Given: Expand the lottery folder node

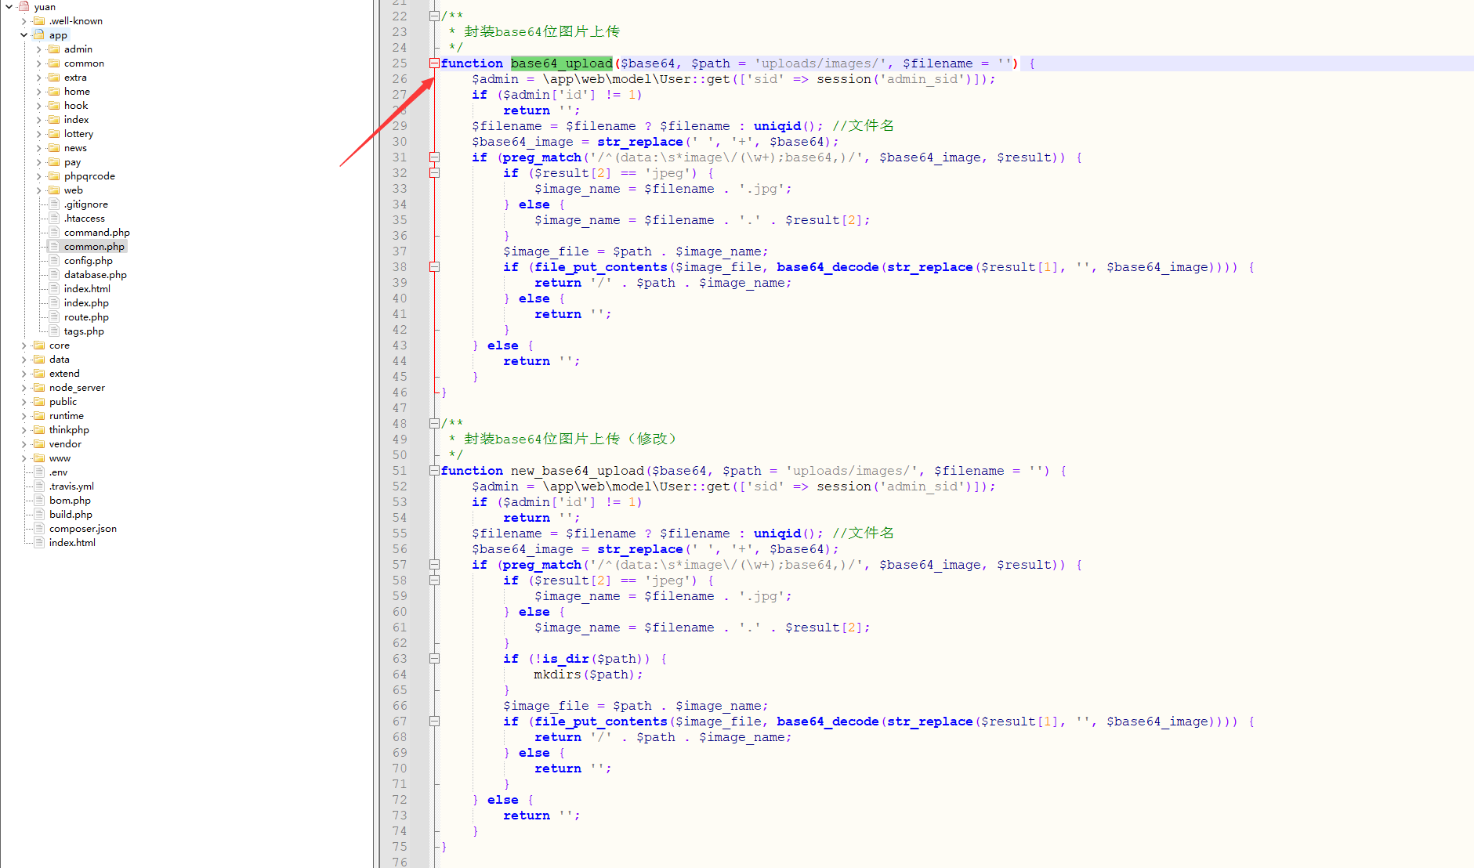Looking at the screenshot, I should point(39,134).
